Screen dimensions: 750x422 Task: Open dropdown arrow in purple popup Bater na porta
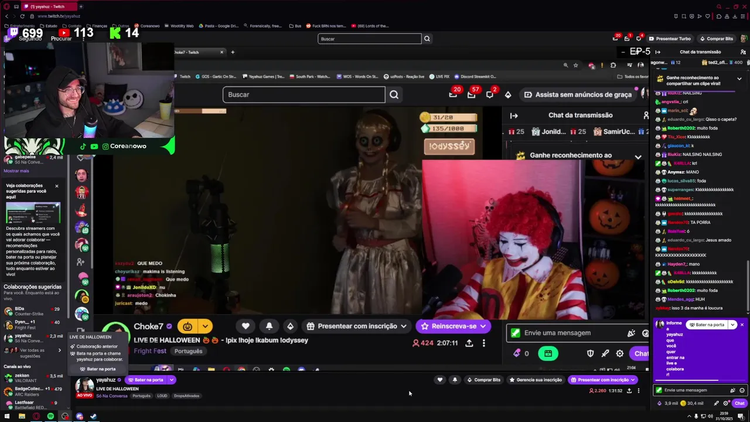pyautogui.click(x=732, y=325)
